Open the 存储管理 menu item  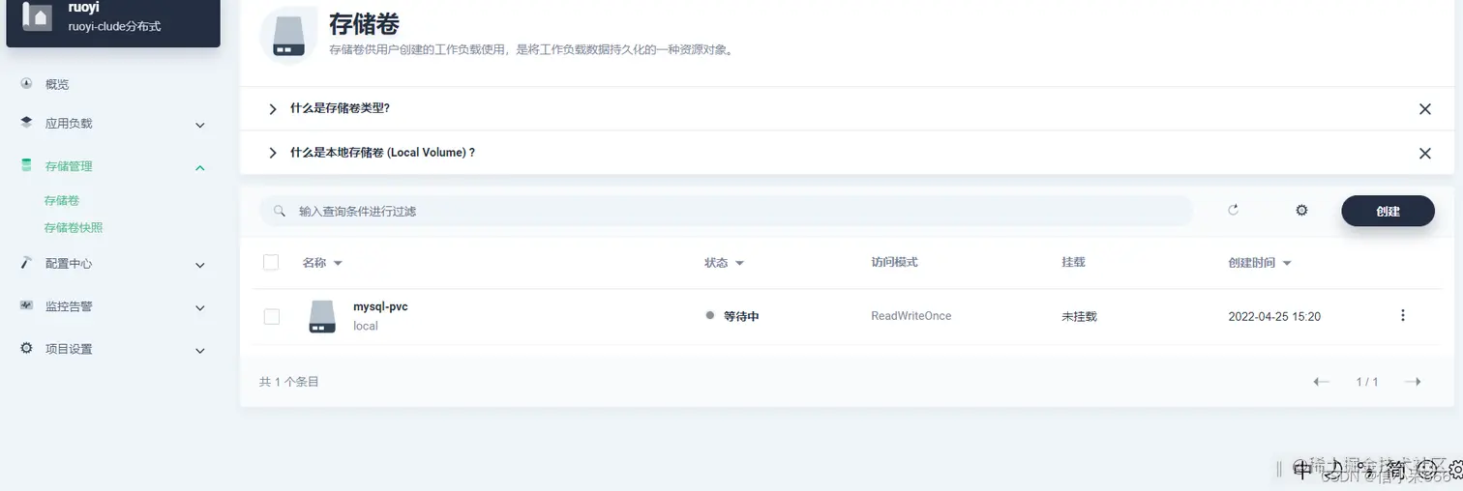click(69, 166)
